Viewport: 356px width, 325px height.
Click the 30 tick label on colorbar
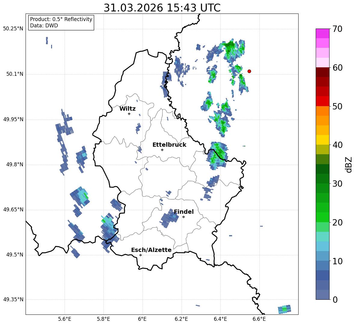[x=337, y=184]
